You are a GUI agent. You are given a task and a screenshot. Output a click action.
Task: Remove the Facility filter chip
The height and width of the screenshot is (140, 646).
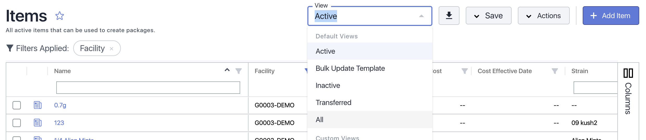[x=111, y=49]
